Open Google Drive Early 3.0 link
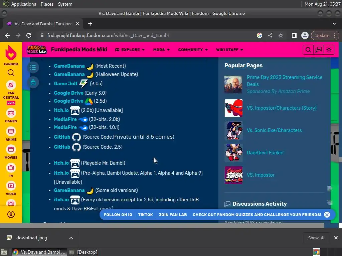Image resolution: width=342 pixels, height=256 pixels. (x=68, y=93)
